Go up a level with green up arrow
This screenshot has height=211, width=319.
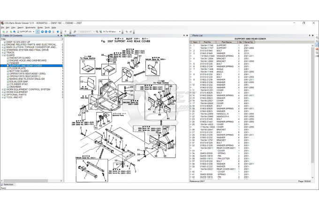pyautogui.click(x=11, y=32)
